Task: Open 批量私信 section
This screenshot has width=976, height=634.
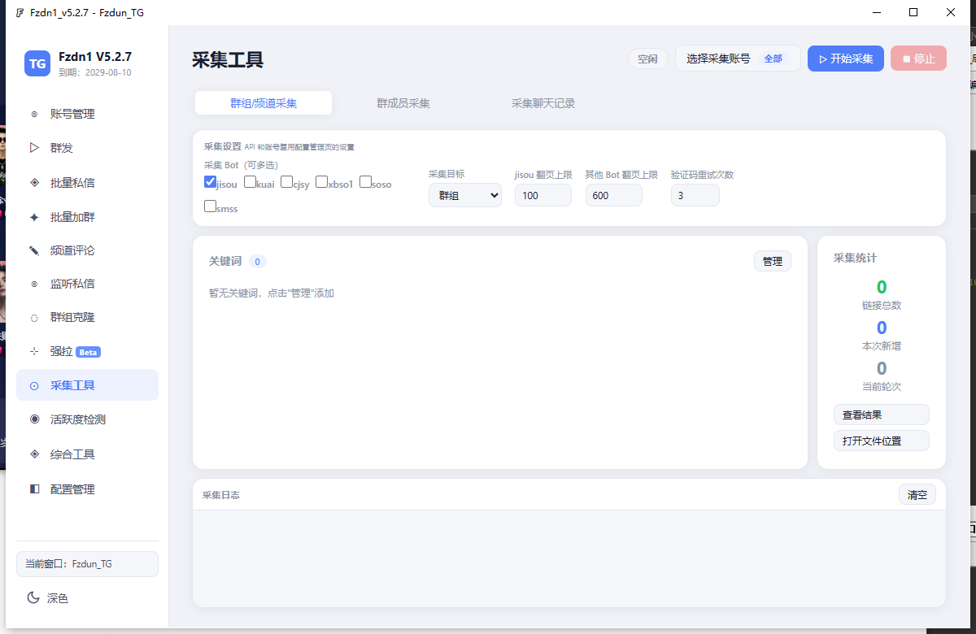Action: [x=87, y=183]
